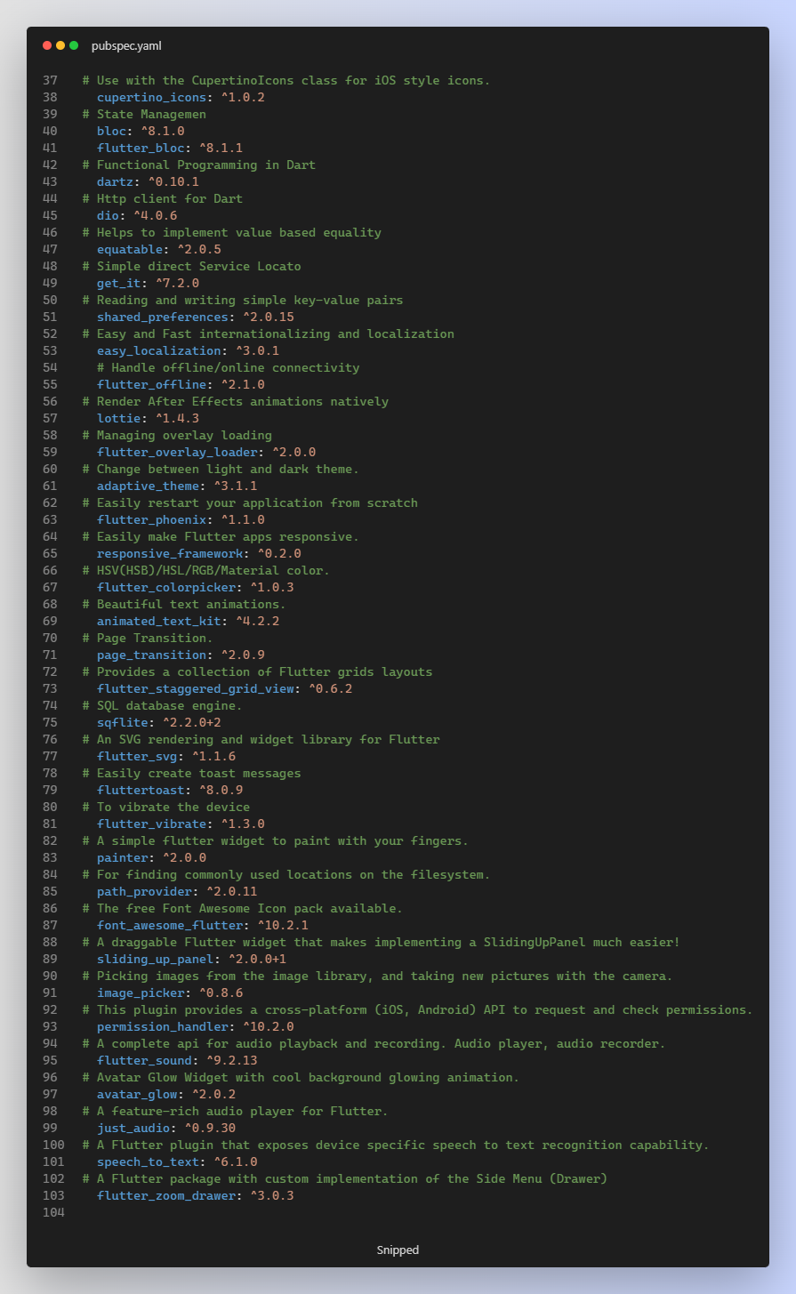Click sliding_up_panel dependency key

click(x=155, y=959)
